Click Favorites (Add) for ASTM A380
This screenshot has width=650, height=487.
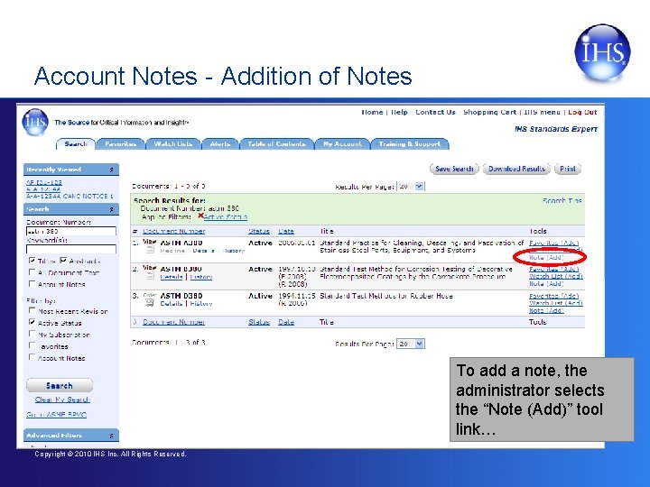tap(553, 243)
